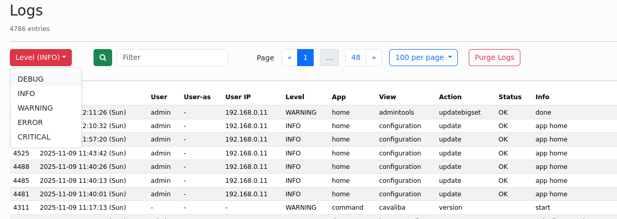
Task: Select INFO from level menu
Action: pos(26,93)
